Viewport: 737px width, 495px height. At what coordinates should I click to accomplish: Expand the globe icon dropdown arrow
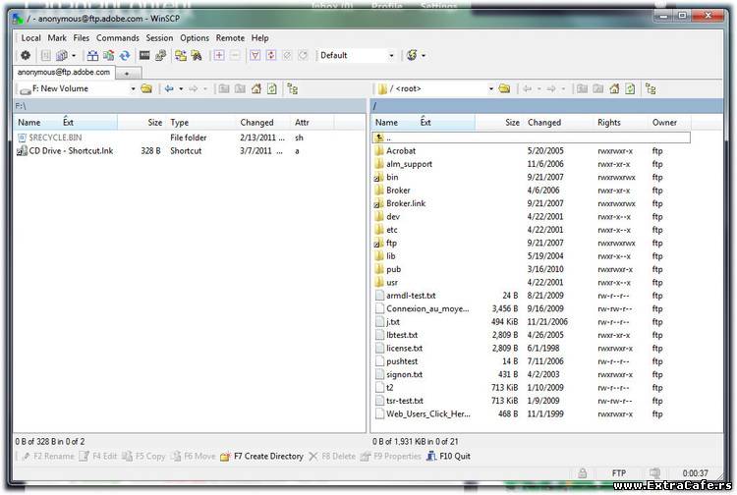click(x=424, y=55)
